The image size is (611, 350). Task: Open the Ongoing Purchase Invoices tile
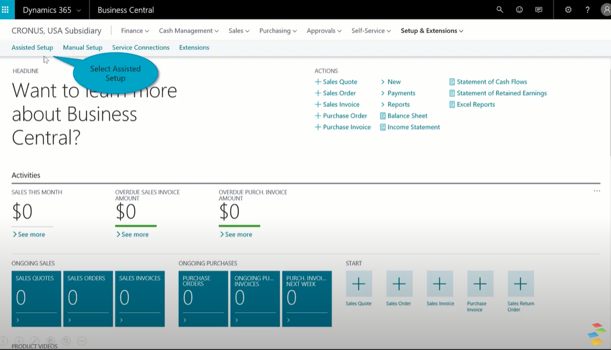(255, 298)
